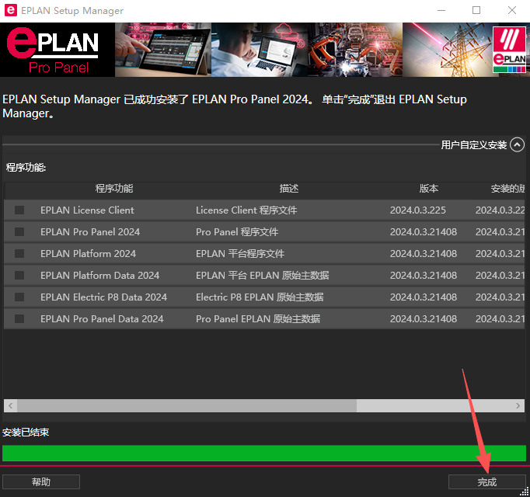Collapse the 用户自定义安装 section
The height and width of the screenshot is (497, 530).
tap(517, 144)
